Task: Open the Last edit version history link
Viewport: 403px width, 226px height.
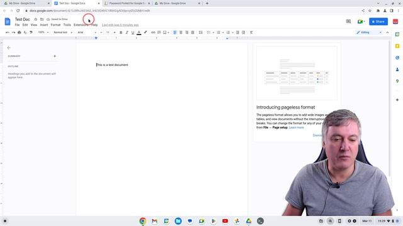Action: (120, 25)
